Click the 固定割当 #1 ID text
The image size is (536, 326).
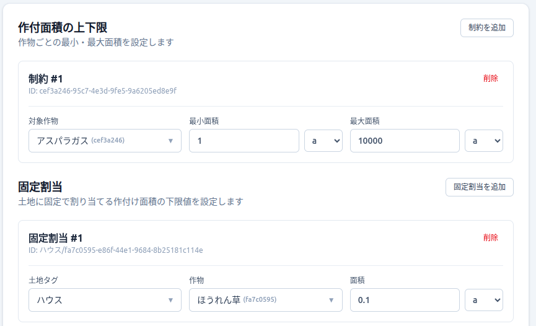click(115, 250)
